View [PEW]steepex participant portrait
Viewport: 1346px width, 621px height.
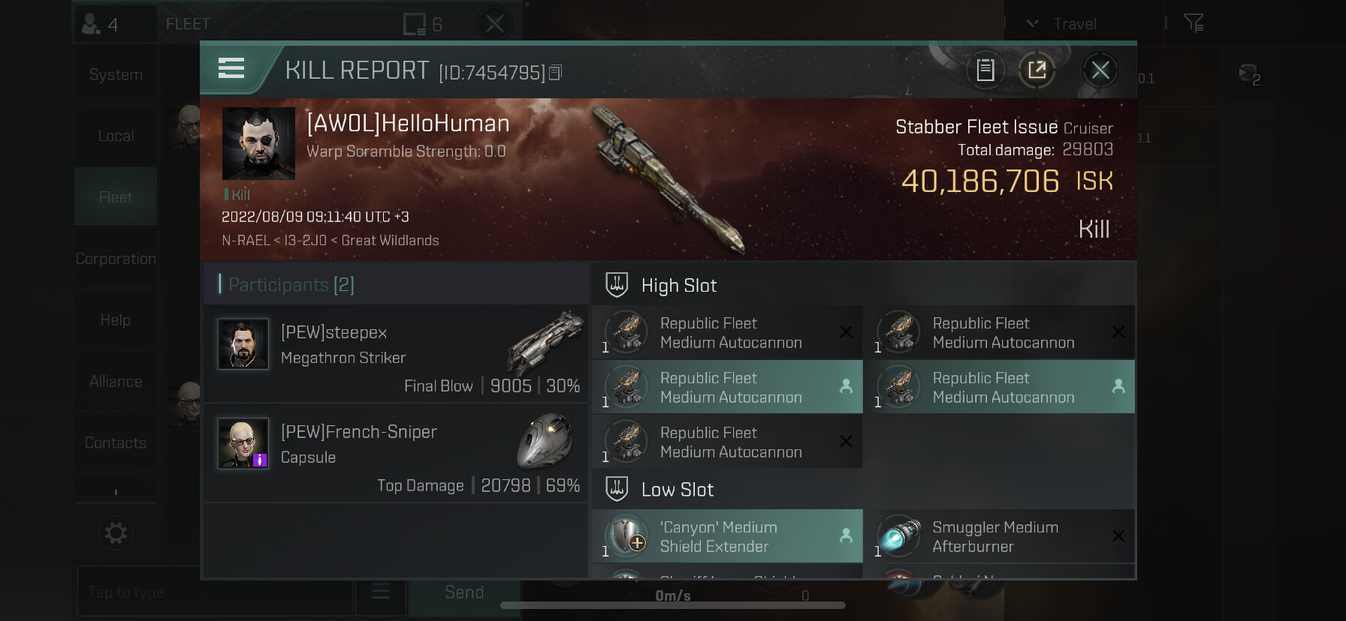point(243,344)
